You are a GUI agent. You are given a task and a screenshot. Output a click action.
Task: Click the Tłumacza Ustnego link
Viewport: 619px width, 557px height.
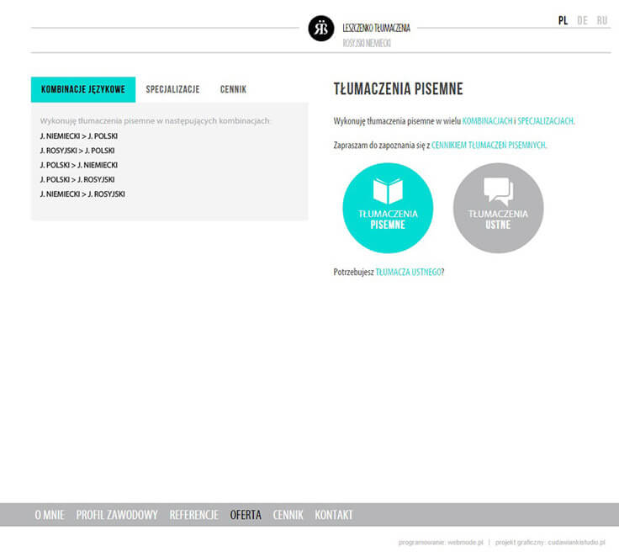click(408, 272)
